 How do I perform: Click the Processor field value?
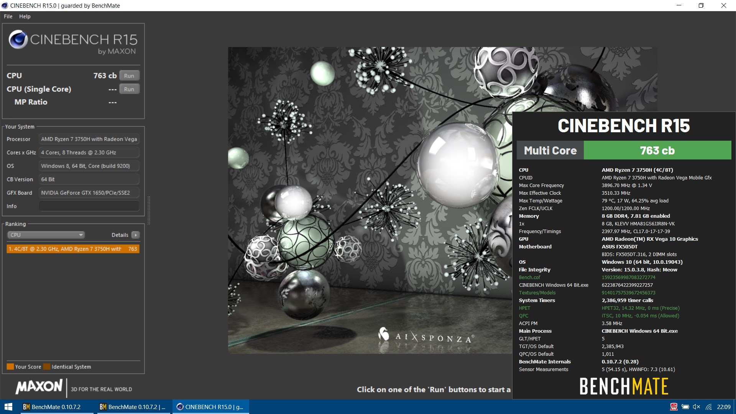click(x=89, y=139)
